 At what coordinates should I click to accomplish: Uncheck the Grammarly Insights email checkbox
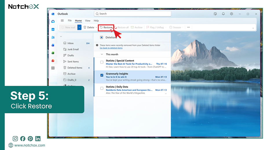(x=102, y=75)
